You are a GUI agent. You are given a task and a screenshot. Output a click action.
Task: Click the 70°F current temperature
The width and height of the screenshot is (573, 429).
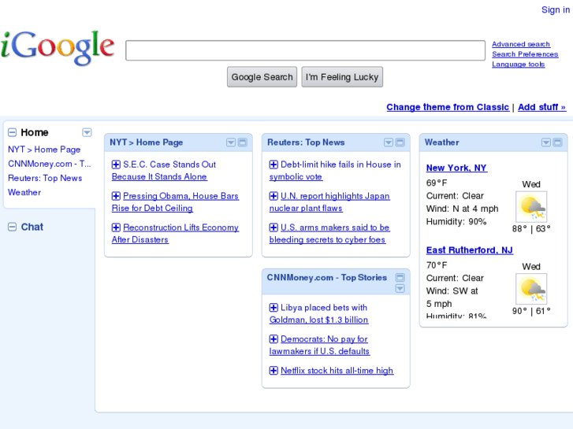click(437, 265)
